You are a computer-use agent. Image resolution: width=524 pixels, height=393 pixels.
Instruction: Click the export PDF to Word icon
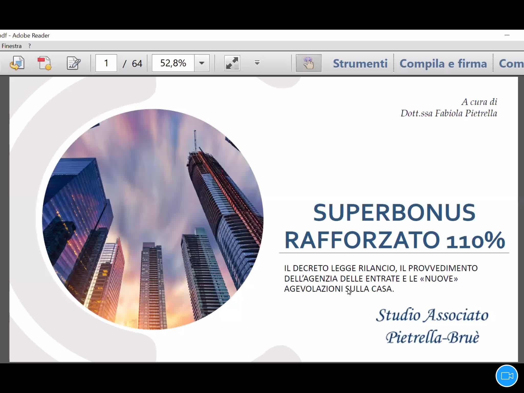pos(17,63)
